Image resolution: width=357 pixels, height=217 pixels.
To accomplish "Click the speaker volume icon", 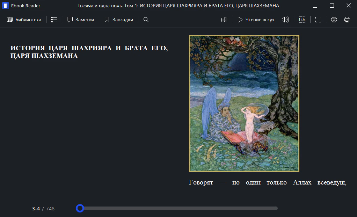I will pos(285,20).
